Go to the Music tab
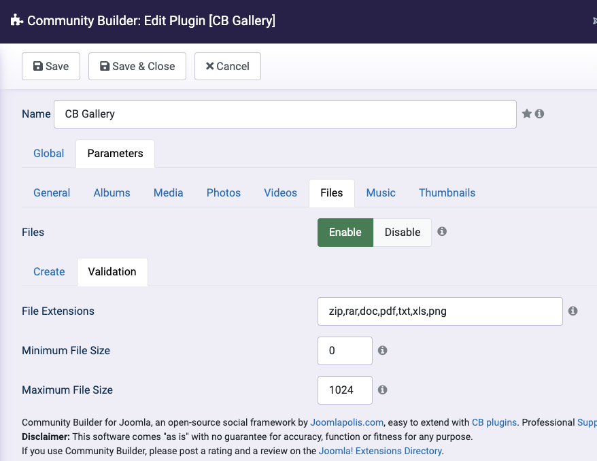 click(381, 192)
